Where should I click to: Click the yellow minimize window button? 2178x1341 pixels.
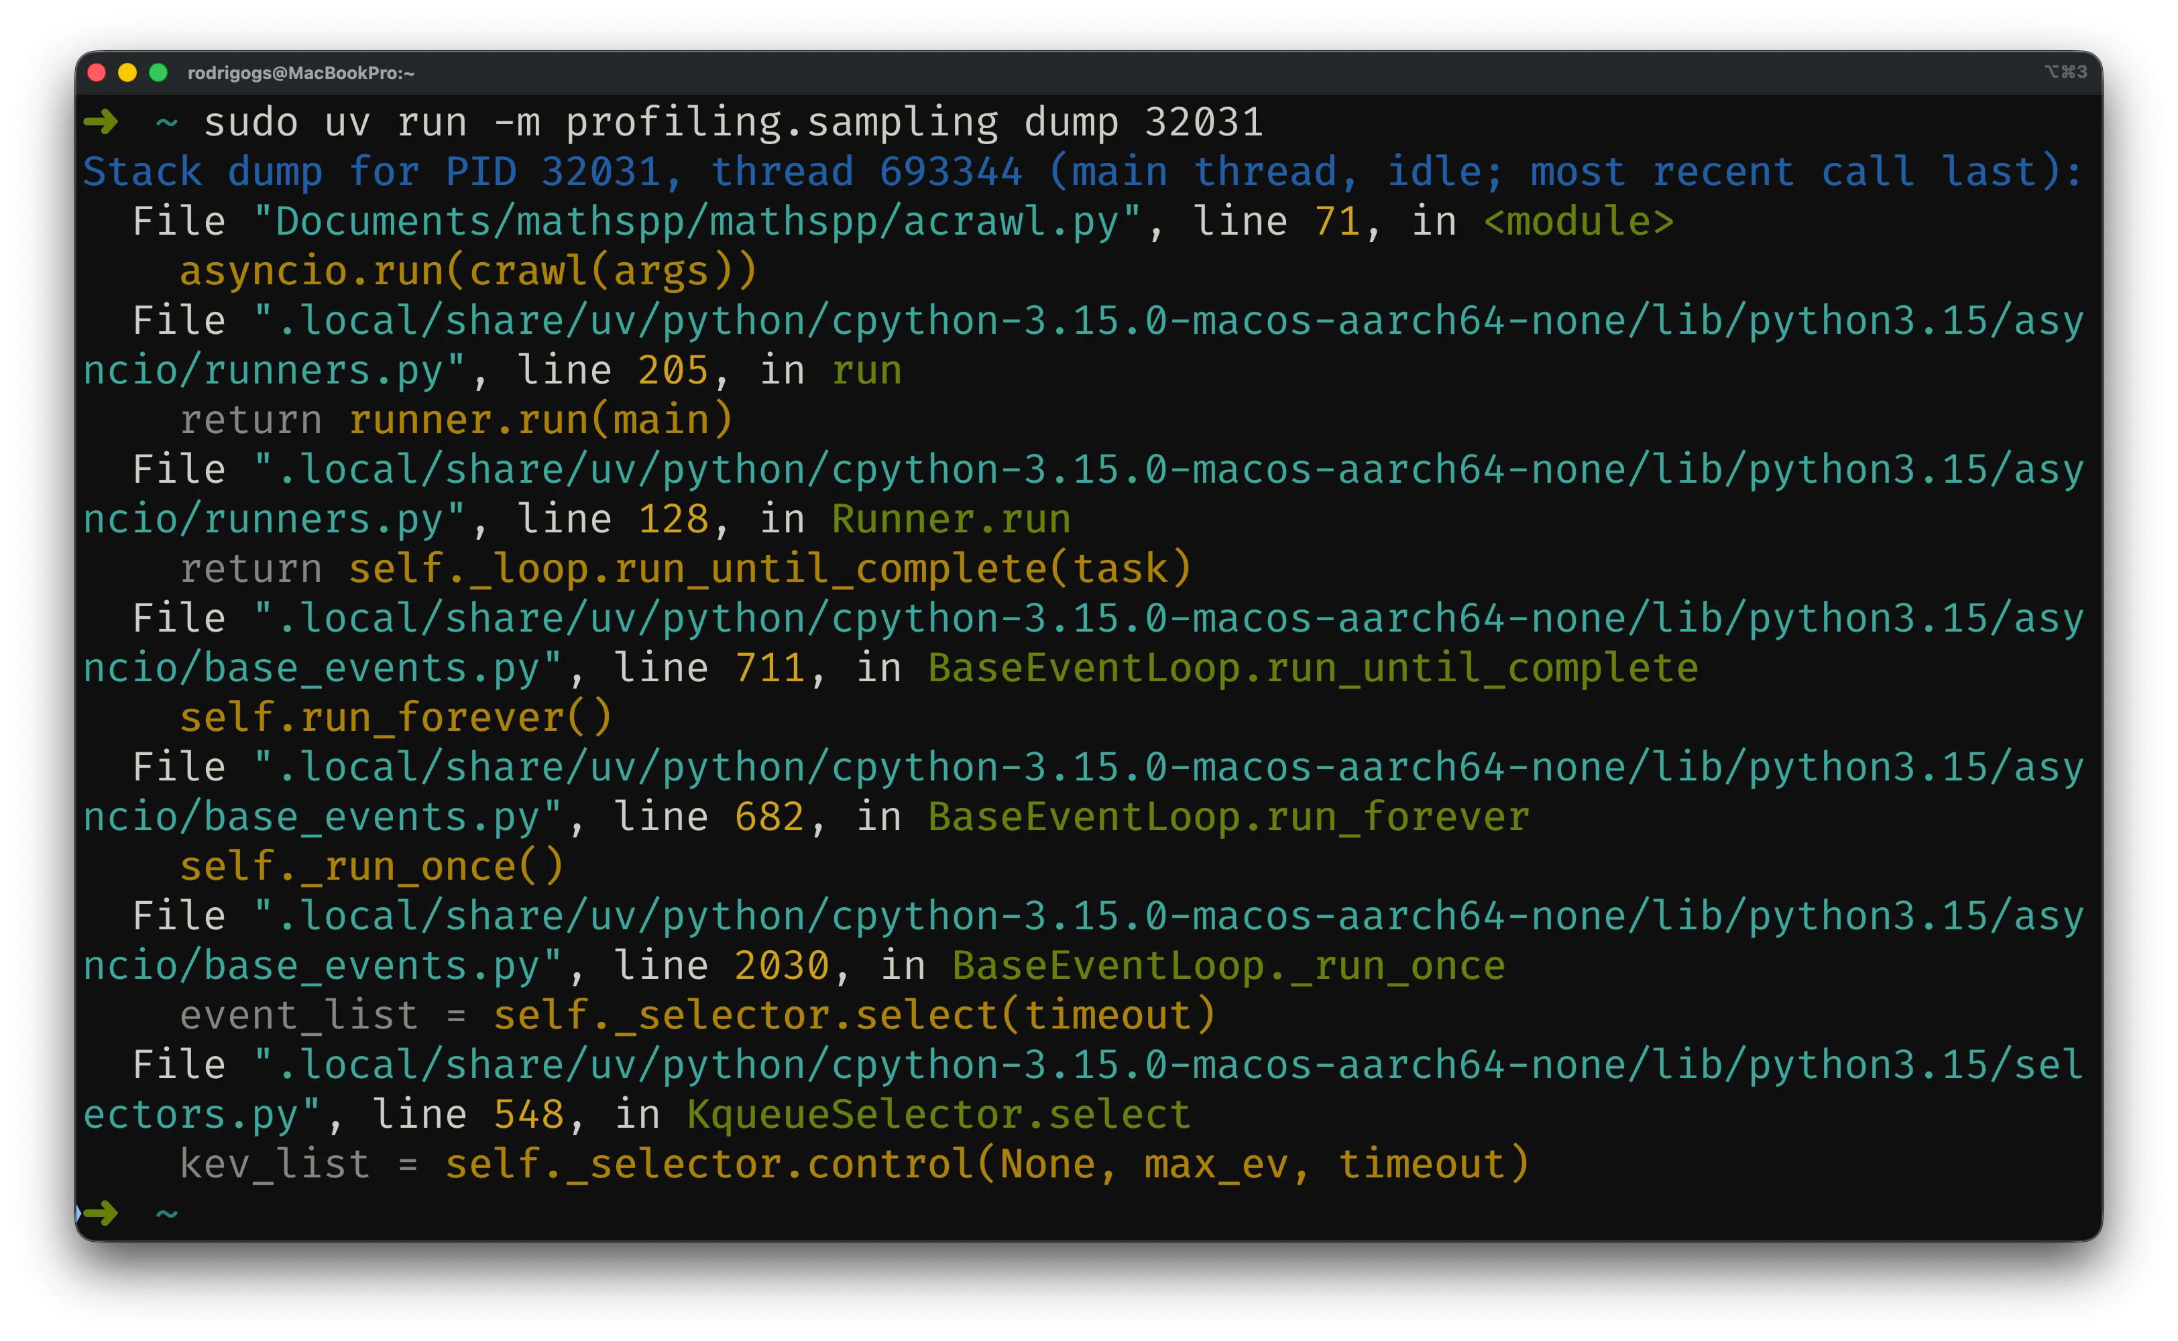(127, 72)
